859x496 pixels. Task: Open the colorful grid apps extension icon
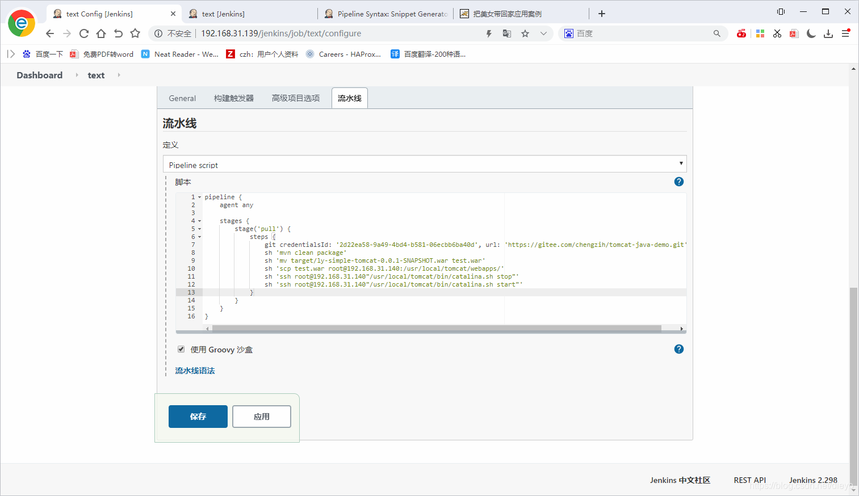point(760,33)
